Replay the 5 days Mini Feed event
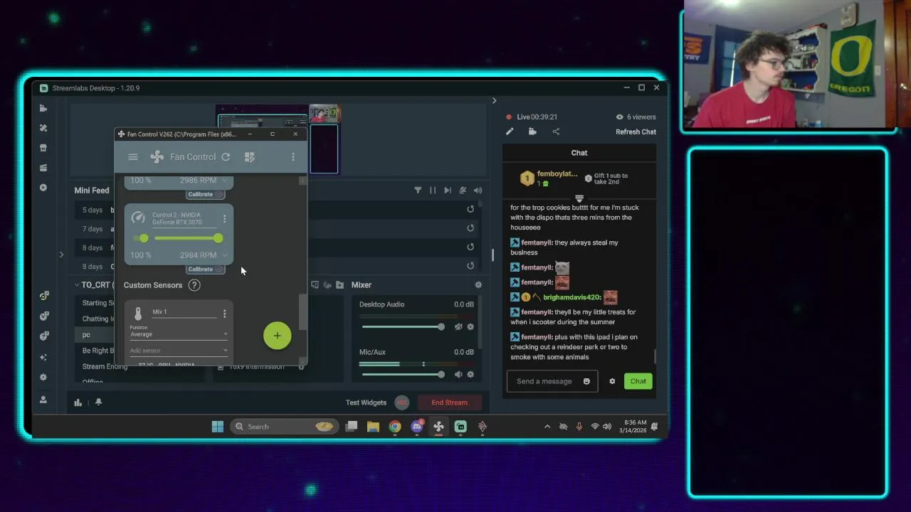This screenshot has width=911, height=512. 470,209
